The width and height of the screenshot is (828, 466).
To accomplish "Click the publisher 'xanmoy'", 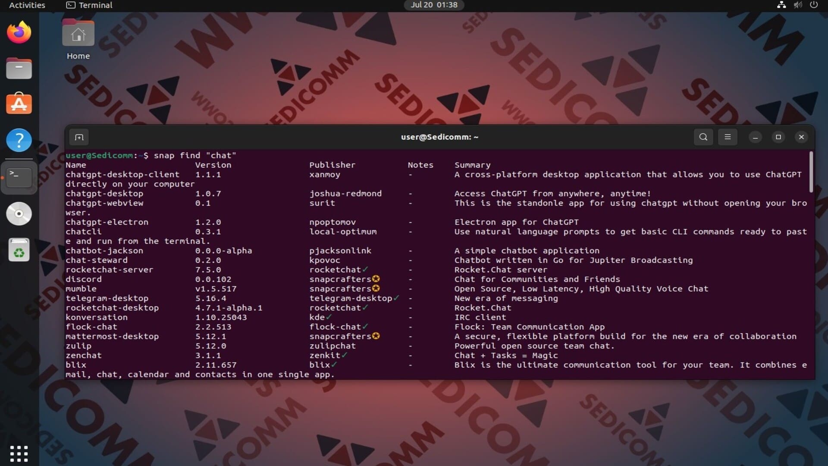I will (x=325, y=175).
